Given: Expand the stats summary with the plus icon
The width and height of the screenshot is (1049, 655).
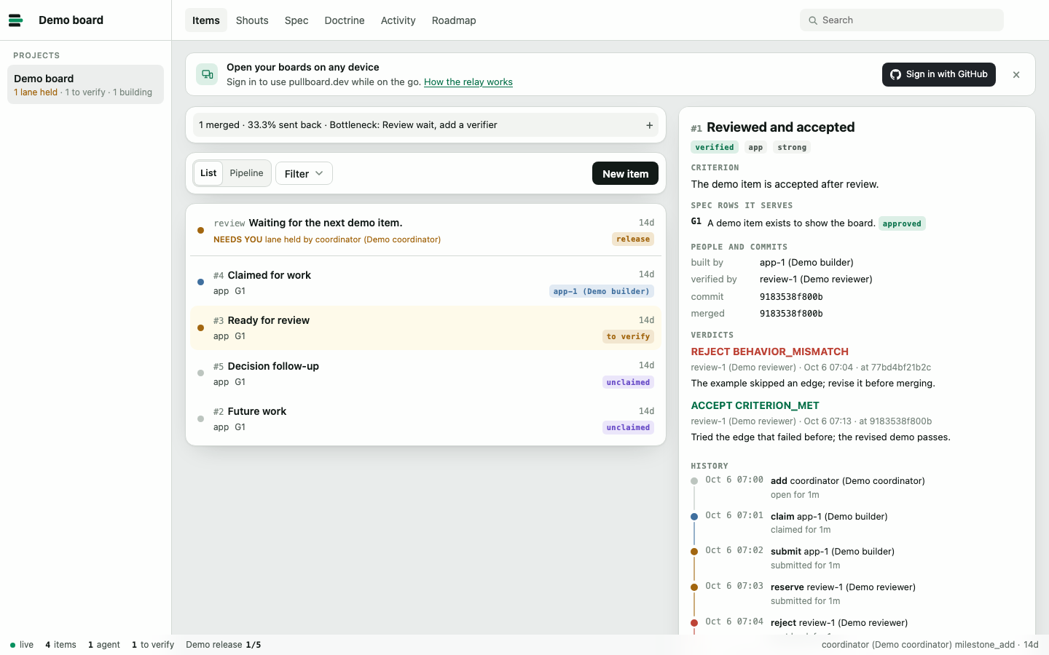Looking at the screenshot, I should (x=650, y=125).
